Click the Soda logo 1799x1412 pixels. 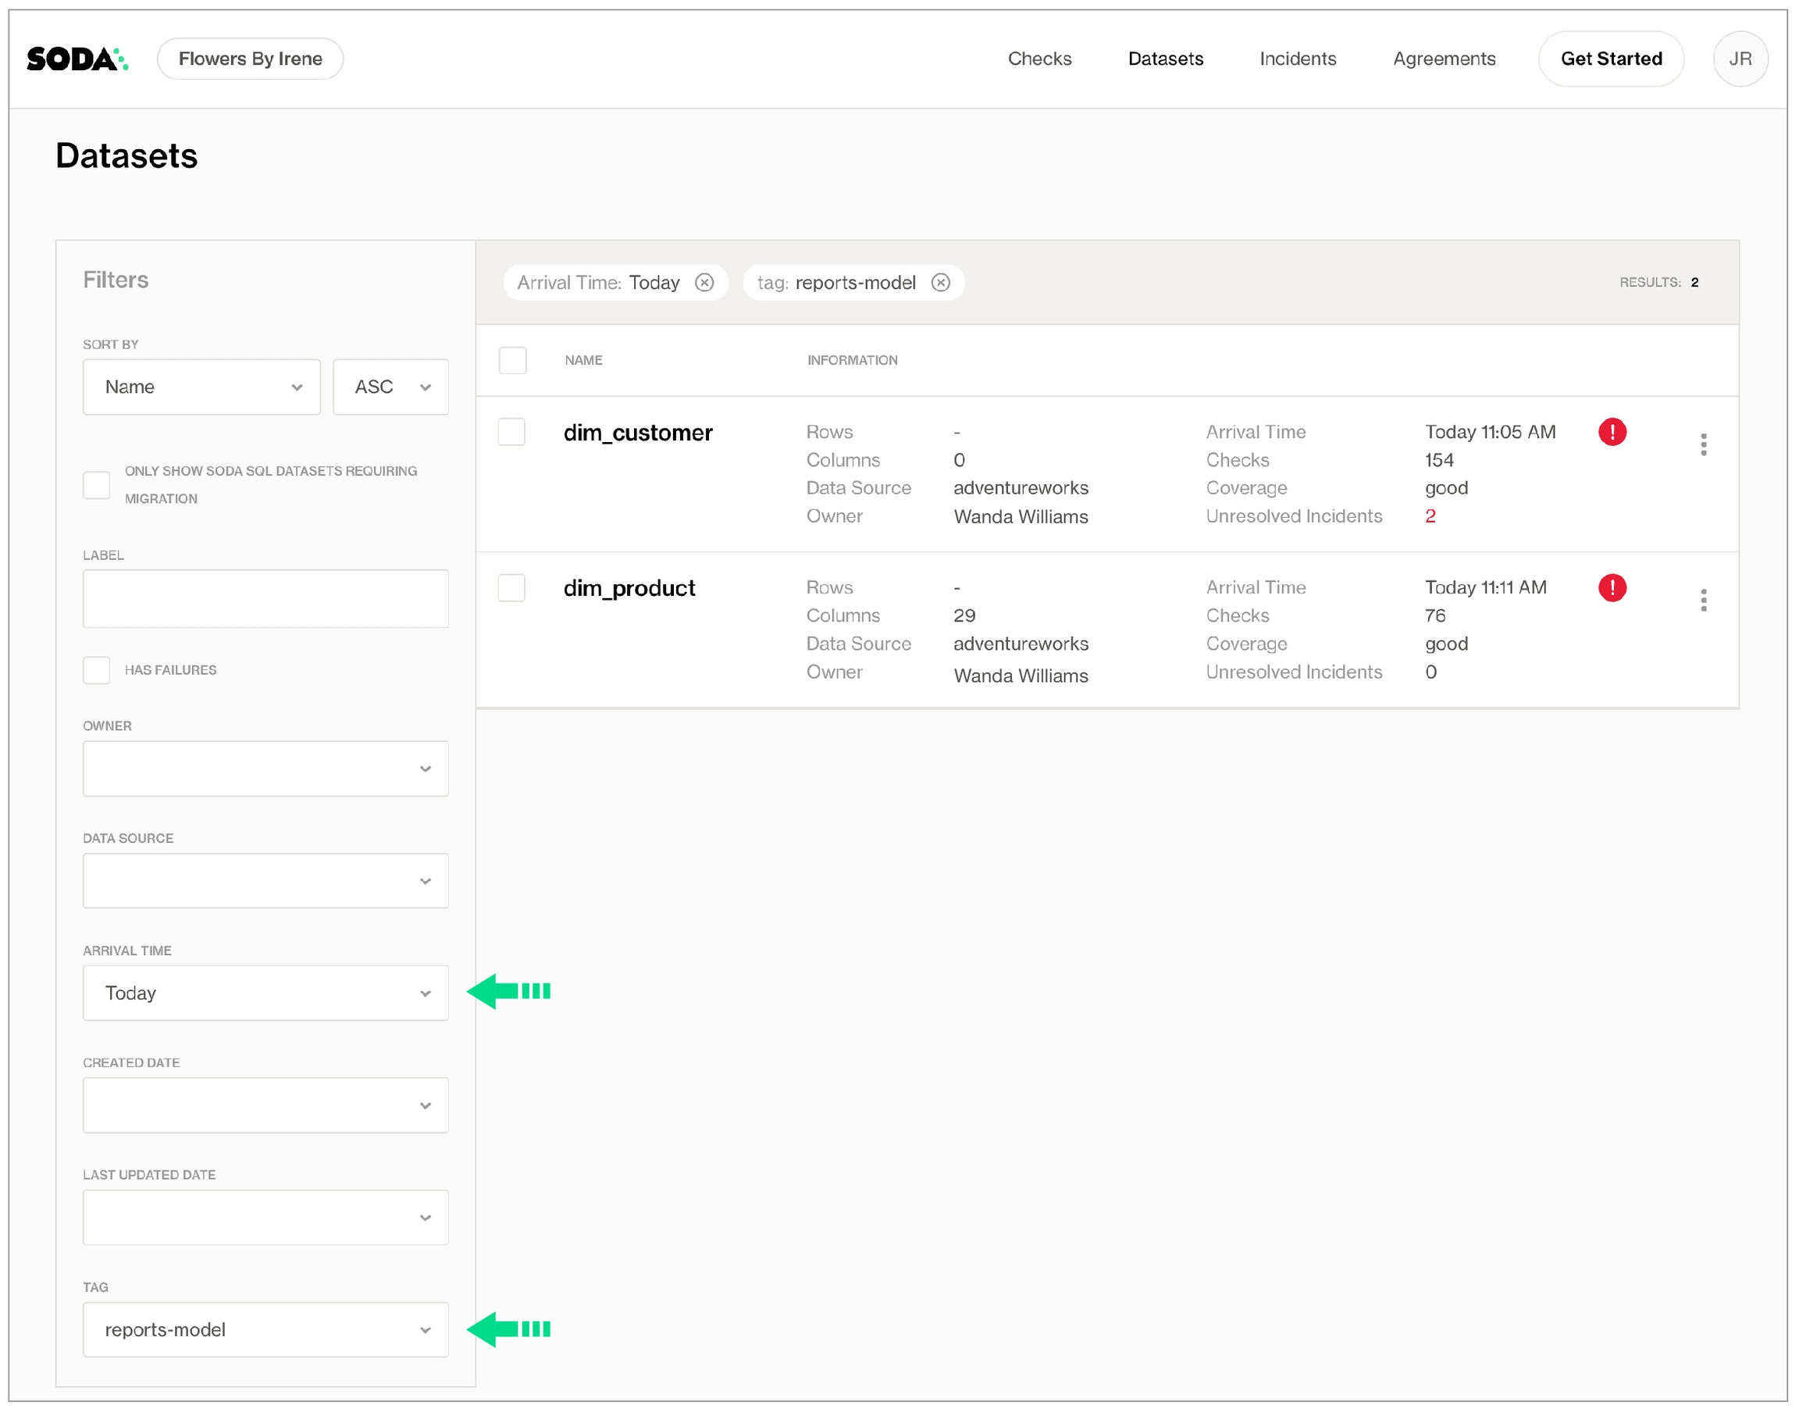[77, 59]
